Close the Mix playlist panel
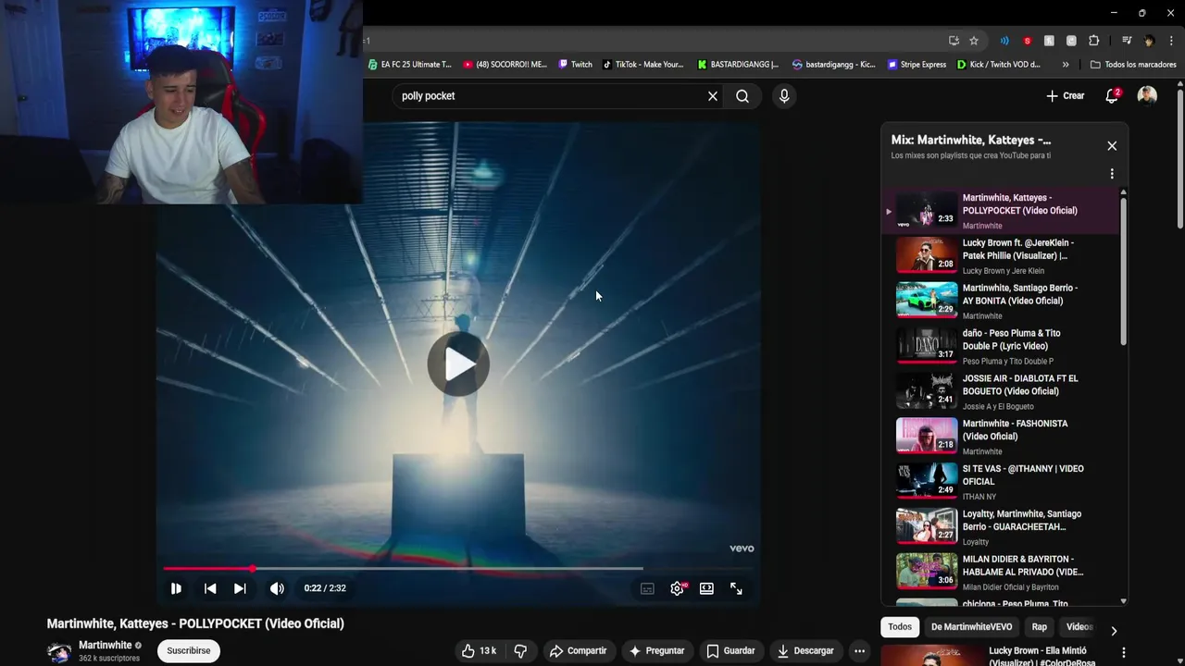Viewport: 1185px width, 666px height. click(x=1112, y=146)
